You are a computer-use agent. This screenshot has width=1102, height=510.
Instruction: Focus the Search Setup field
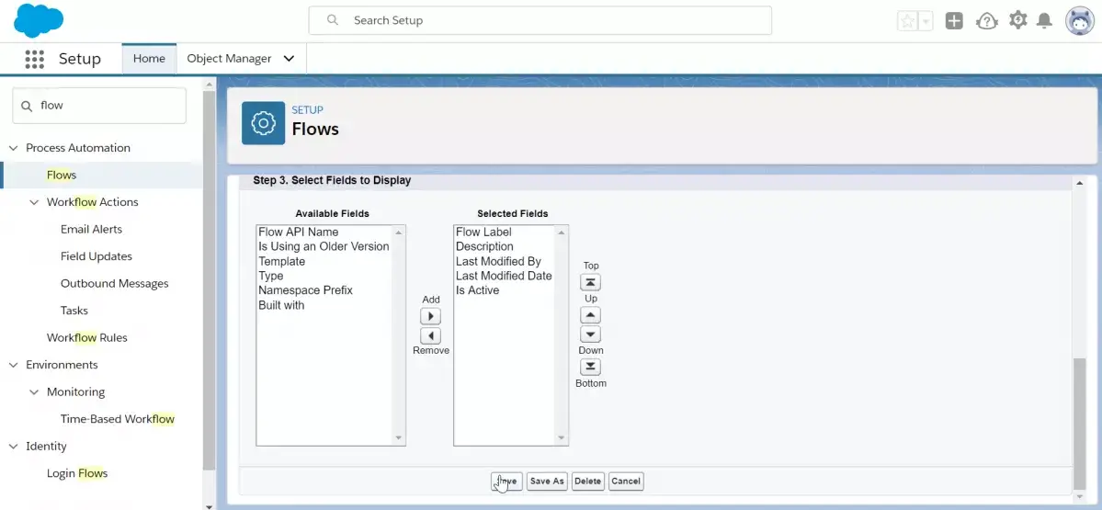[540, 20]
